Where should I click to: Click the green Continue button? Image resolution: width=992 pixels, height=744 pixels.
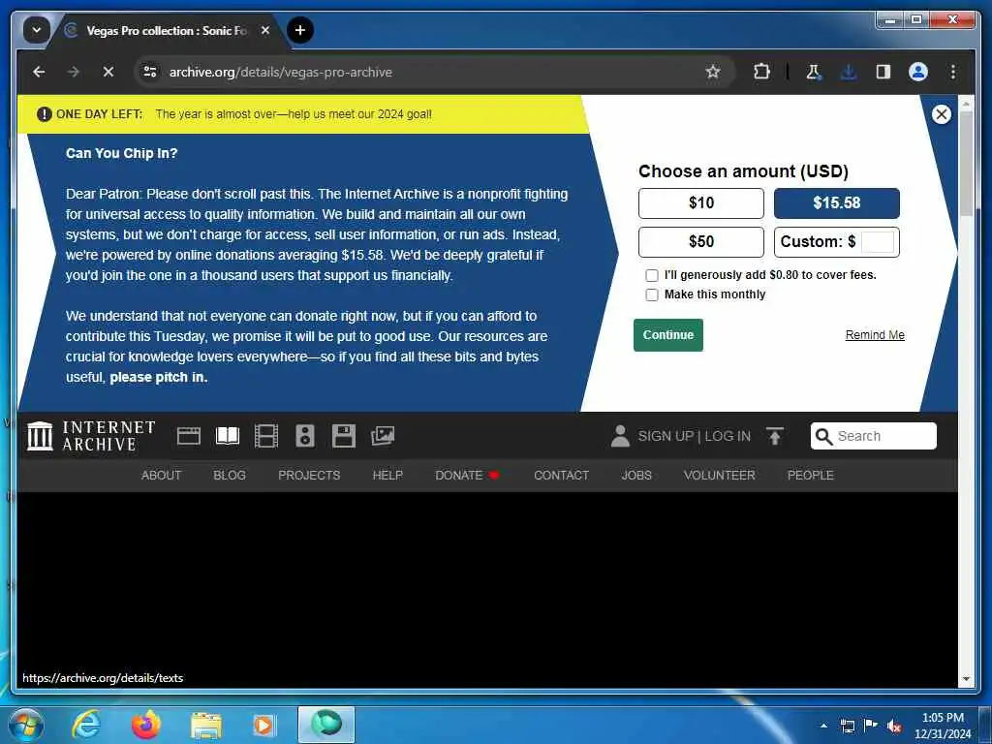point(668,334)
